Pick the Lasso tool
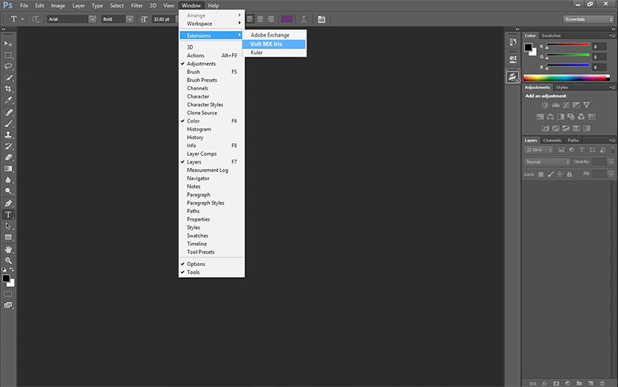The height and width of the screenshot is (387, 618). coord(9,66)
